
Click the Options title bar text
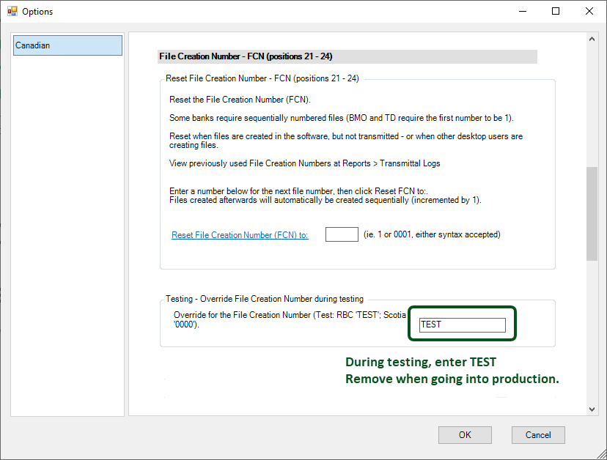37,11
